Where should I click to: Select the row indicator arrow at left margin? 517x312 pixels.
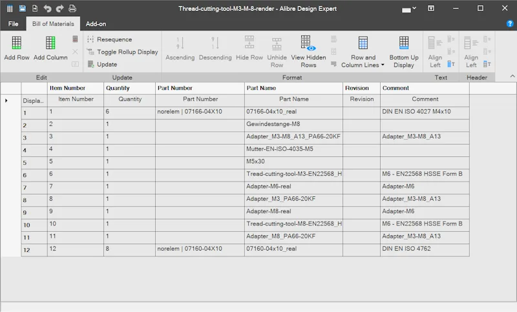coord(6,101)
